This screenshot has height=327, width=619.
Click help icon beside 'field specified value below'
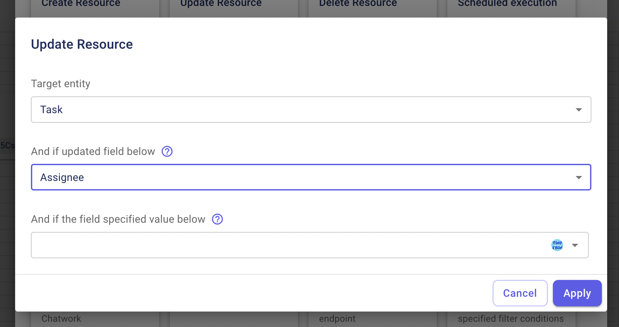pyautogui.click(x=217, y=219)
